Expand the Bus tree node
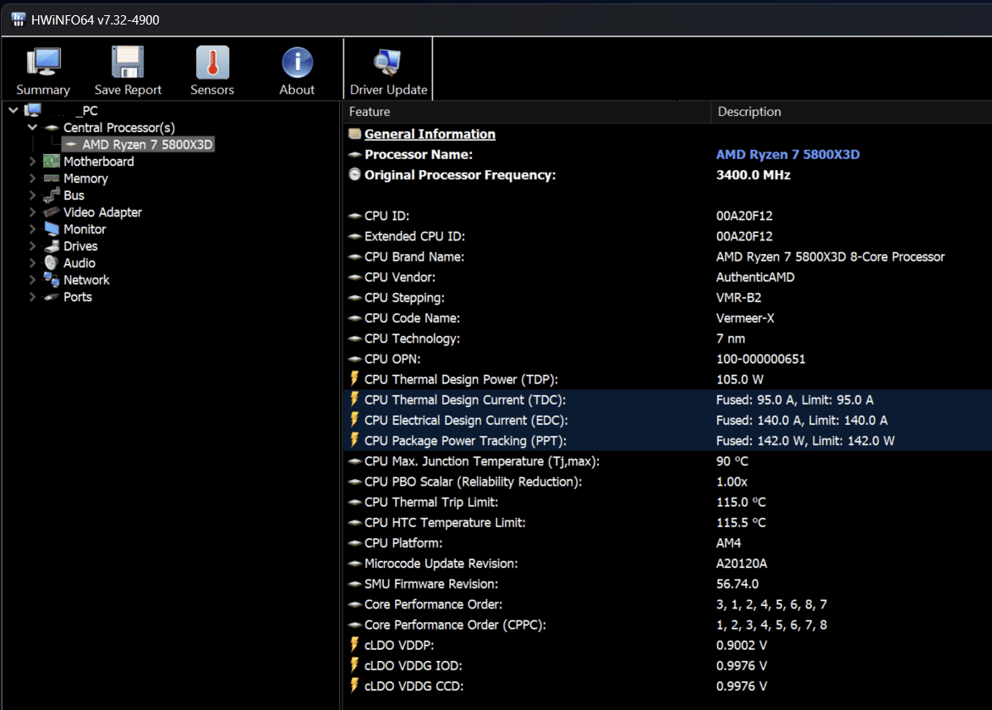Screen dimensions: 992x710 click(32, 195)
